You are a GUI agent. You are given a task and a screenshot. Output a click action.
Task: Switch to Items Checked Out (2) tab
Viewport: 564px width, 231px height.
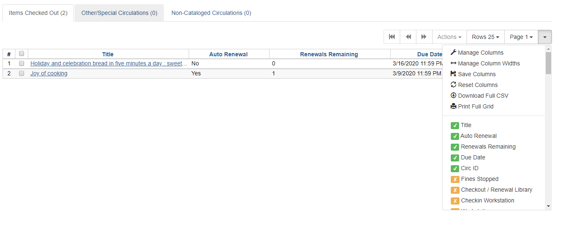(38, 13)
